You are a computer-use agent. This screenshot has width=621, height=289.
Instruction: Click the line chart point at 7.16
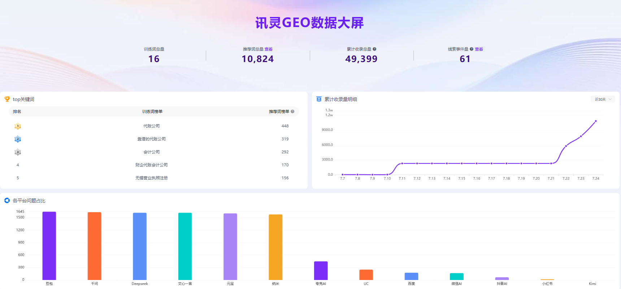[477, 163]
